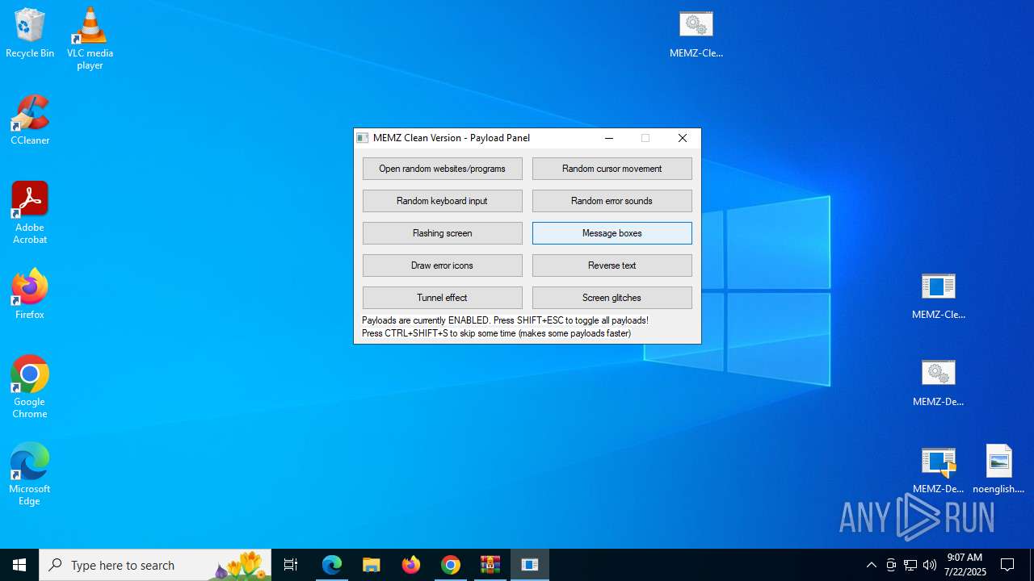Open the clock showing 9:07 AM

pos(965,565)
